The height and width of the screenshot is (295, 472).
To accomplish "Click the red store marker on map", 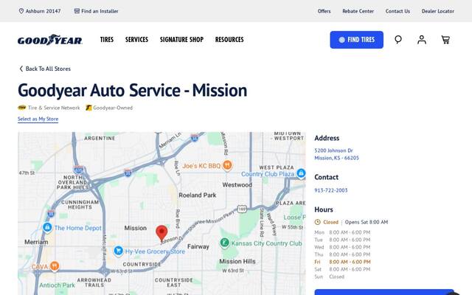I will (162, 233).
